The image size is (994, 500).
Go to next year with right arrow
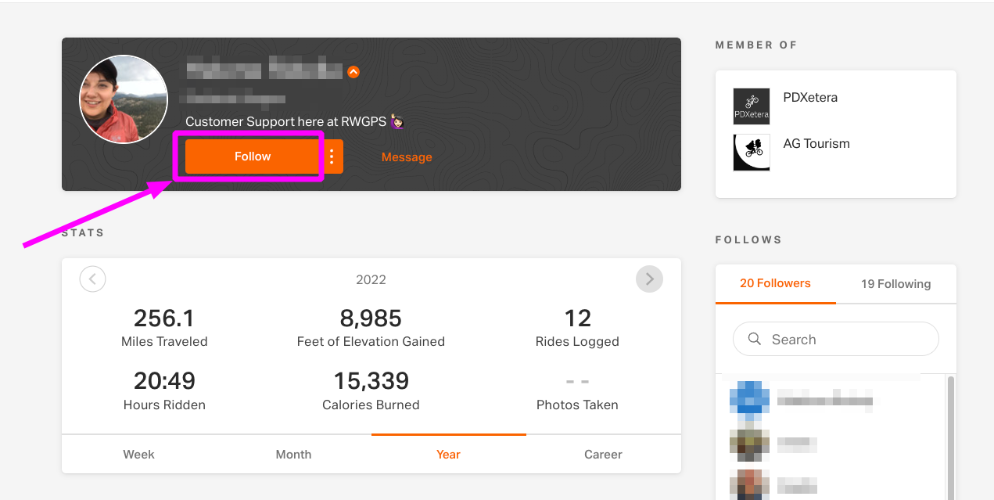tap(649, 279)
